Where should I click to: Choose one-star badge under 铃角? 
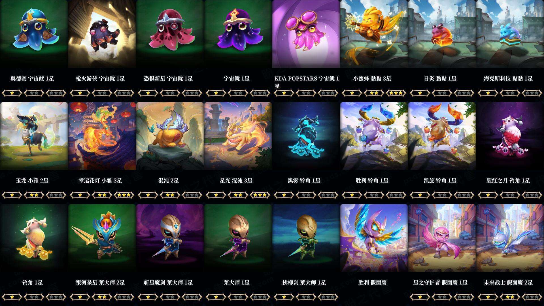click(12, 297)
